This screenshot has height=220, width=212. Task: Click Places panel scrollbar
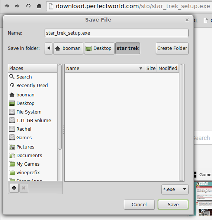coord(60,107)
